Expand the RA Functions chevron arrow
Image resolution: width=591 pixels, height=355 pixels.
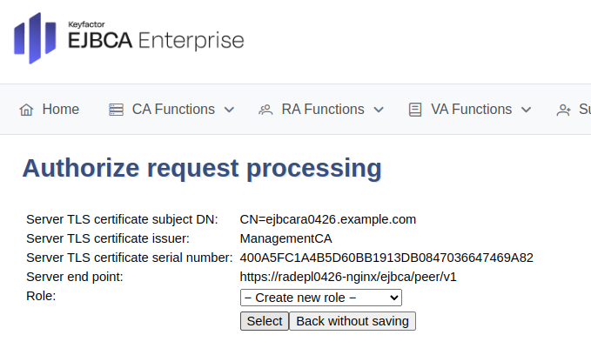[x=379, y=110]
